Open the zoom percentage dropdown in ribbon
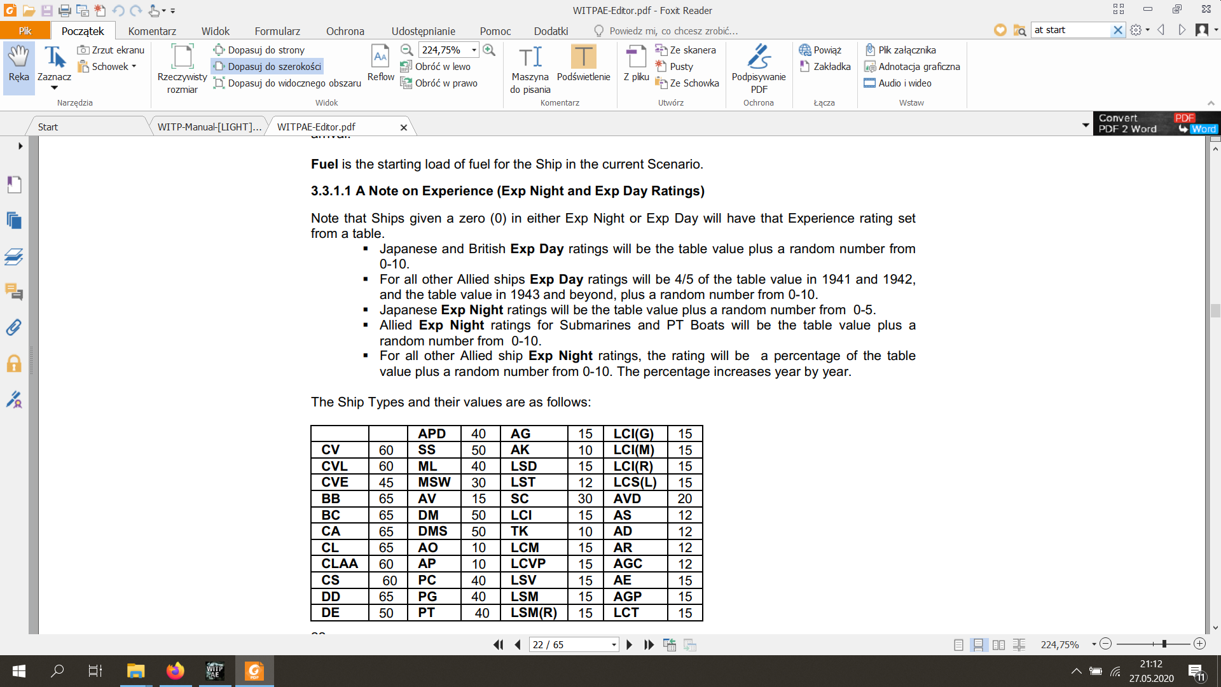The width and height of the screenshot is (1221, 687). click(474, 50)
